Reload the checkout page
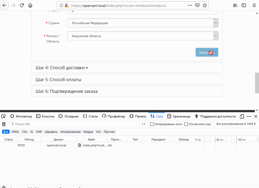Screen dimensions: 259x188 [22, 6]
